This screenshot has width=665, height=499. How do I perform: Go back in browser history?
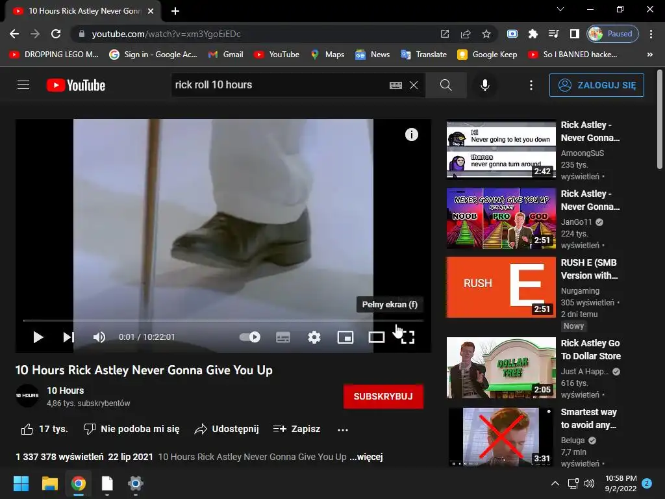coord(14,34)
